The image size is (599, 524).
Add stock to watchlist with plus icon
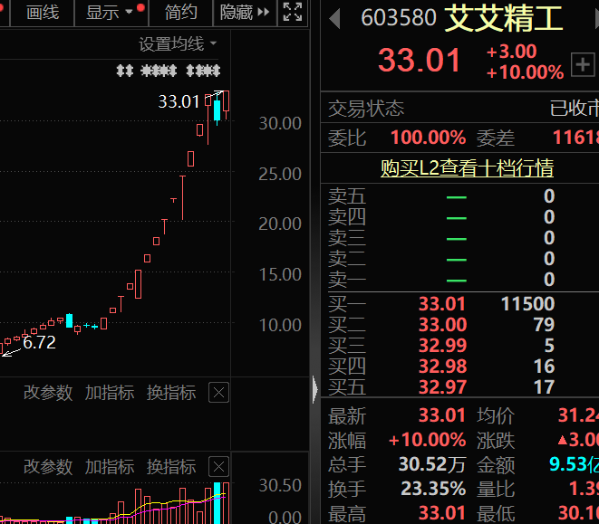pyautogui.click(x=582, y=64)
